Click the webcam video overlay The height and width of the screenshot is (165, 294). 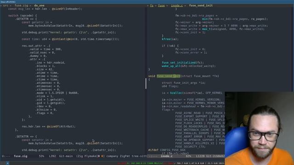point(259,128)
